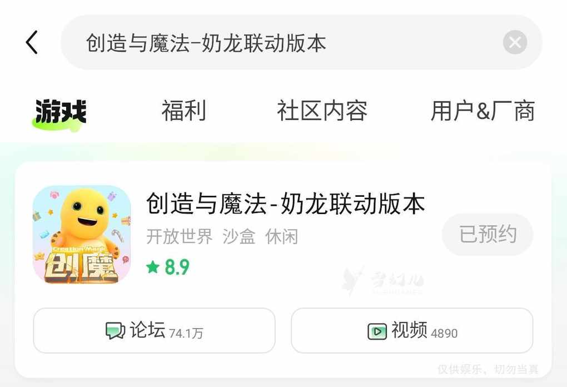Screen dimensions: 567x387
Task: Open the 创造与魔法-奶龙联动版本 result title
Action: pyautogui.click(x=286, y=204)
